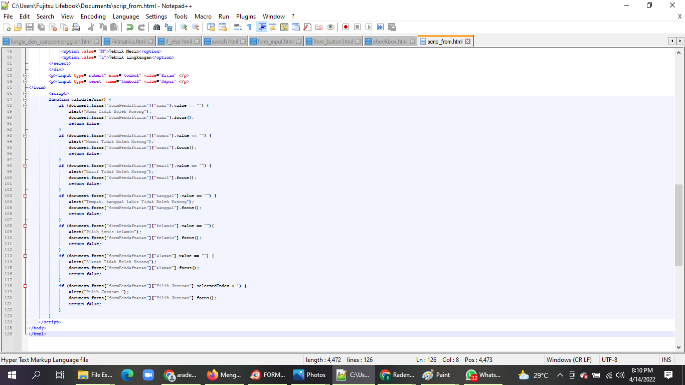Switch to the form_input.html tab
Screen dimensions: 685x385
click(276, 42)
